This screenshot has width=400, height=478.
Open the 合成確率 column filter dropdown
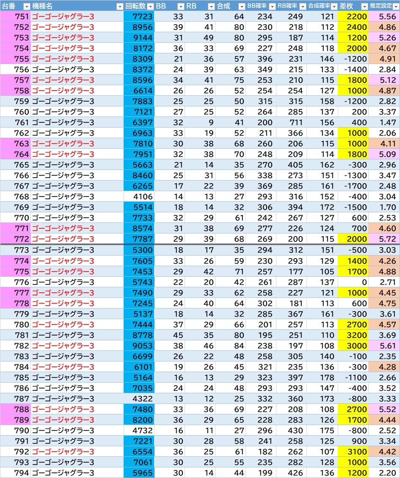334,6
